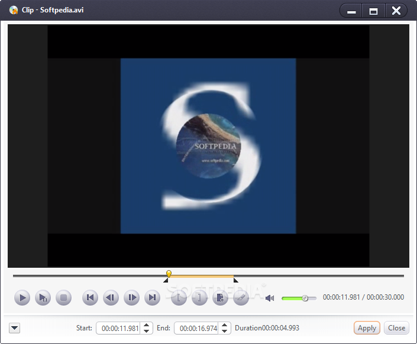Step back one frame
Viewport: 417px width, 344px height.
pos(111,297)
